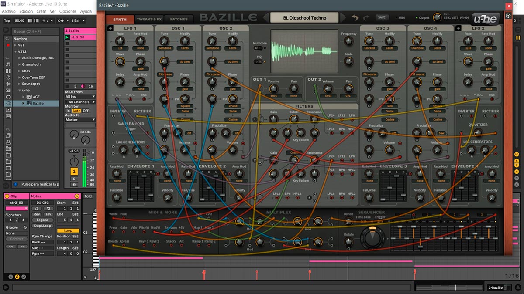Image resolution: width=524 pixels, height=294 pixels.
Task: Open the Audio Effects browser category
Action: coord(8,84)
